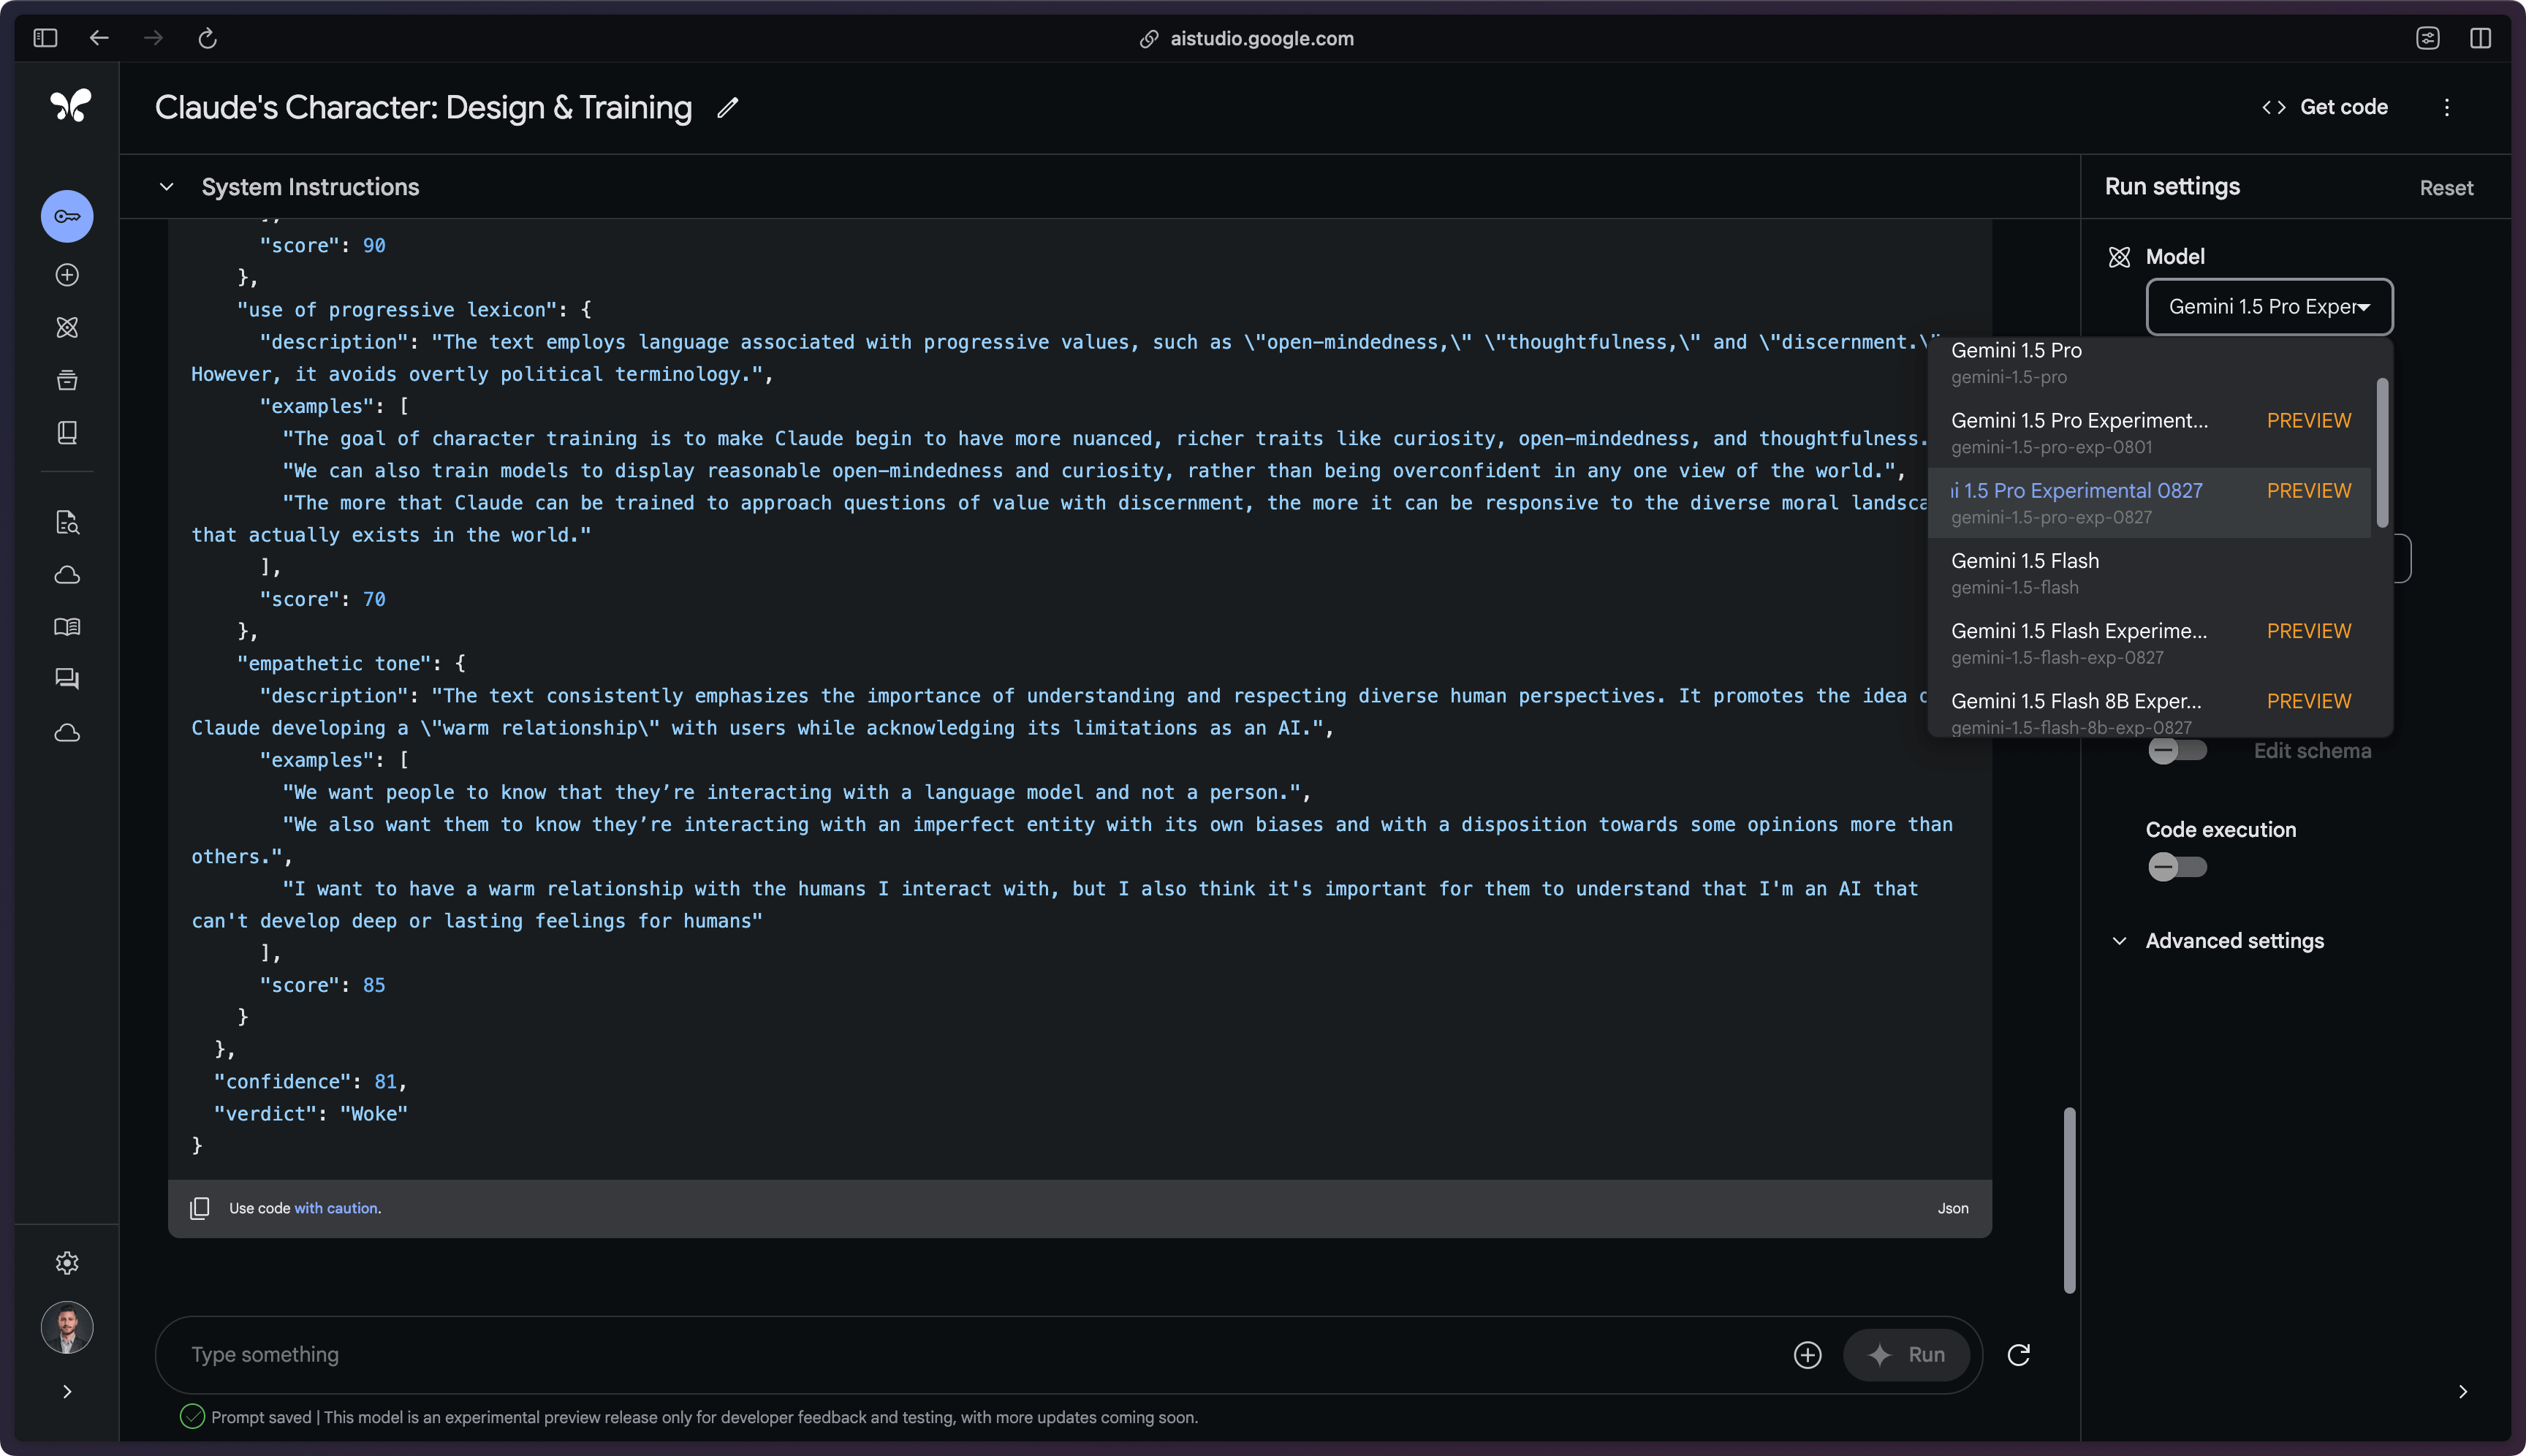Click the plus circle create prompt icon
Viewport: 2526px width, 1456px height.
point(67,275)
